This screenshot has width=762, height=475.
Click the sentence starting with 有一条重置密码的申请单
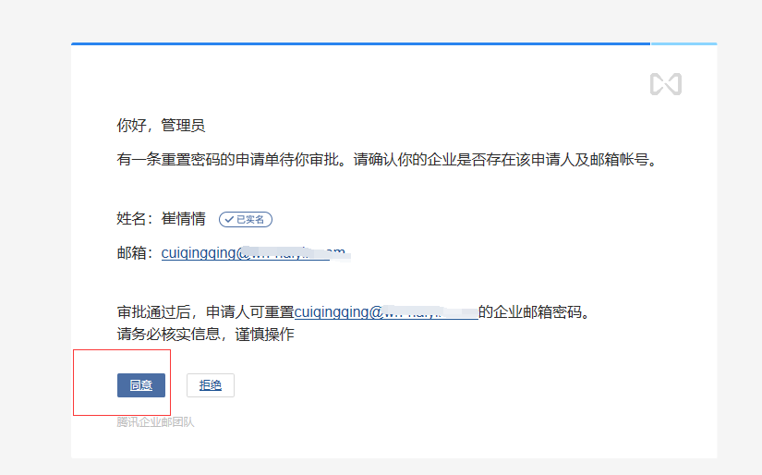point(386,159)
